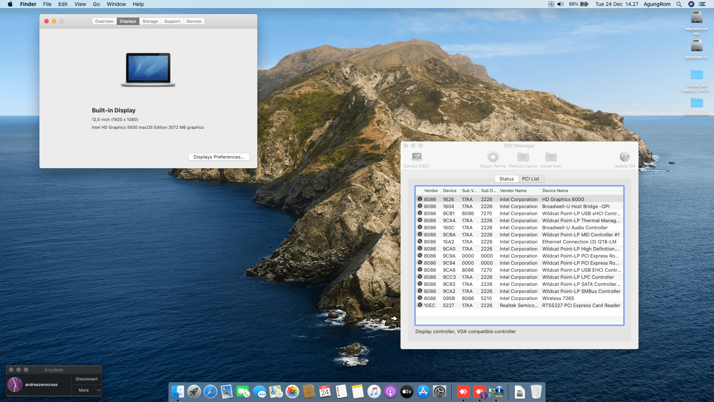Sort PCI list by Device Name column
Viewport: 714px width, 402px height.
point(555,191)
